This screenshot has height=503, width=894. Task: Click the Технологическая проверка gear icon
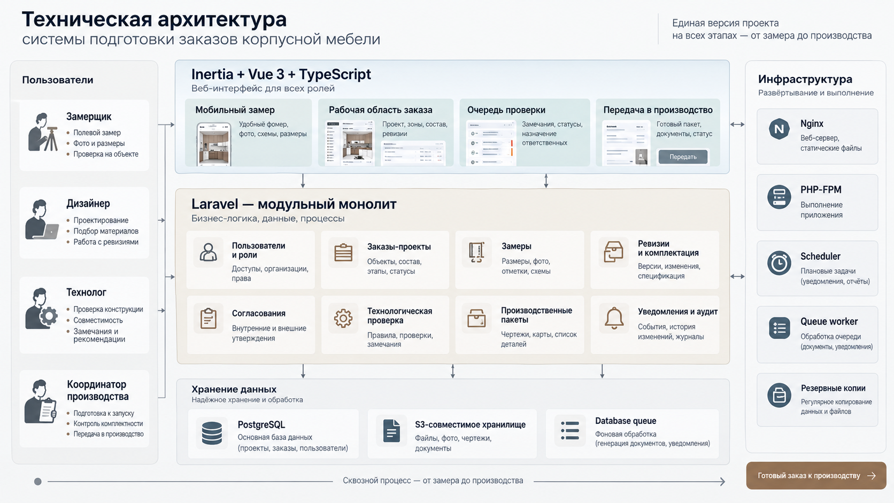pyautogui.click(x=343, y=319)
